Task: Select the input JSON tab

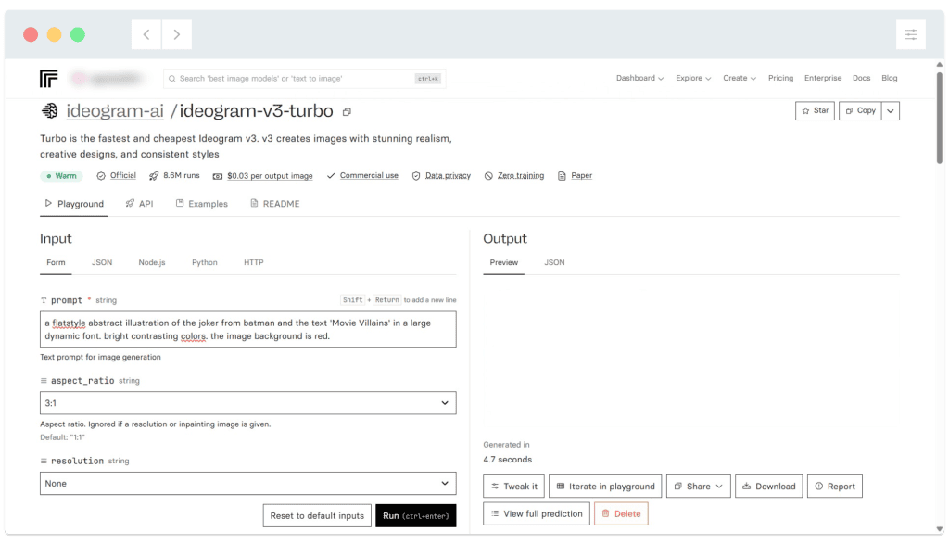Action: coord(102,262)
